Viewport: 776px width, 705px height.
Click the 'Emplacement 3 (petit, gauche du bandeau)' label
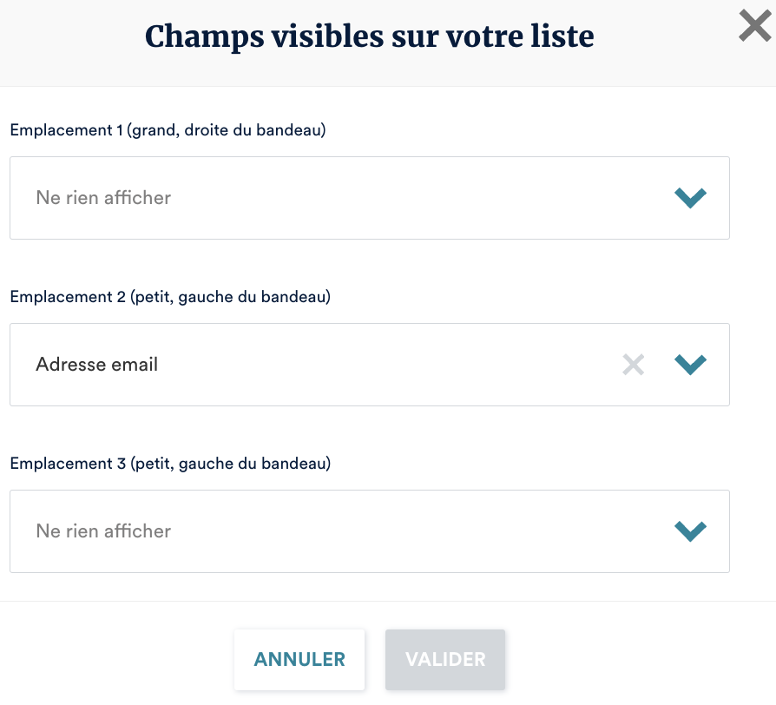170,464
